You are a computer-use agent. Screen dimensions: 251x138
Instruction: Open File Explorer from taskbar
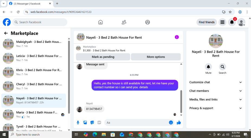click(x=104, y=134)
